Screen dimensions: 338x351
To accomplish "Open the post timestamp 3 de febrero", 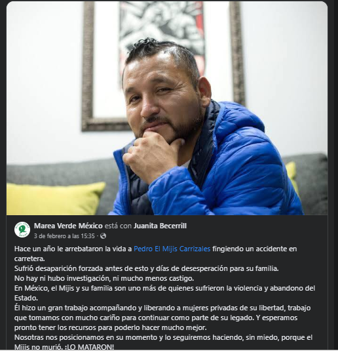I will [x=64, y=236].
